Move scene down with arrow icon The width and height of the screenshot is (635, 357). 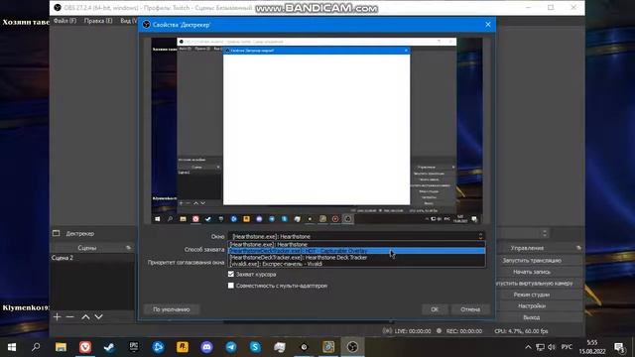click(x=99, y=317)
